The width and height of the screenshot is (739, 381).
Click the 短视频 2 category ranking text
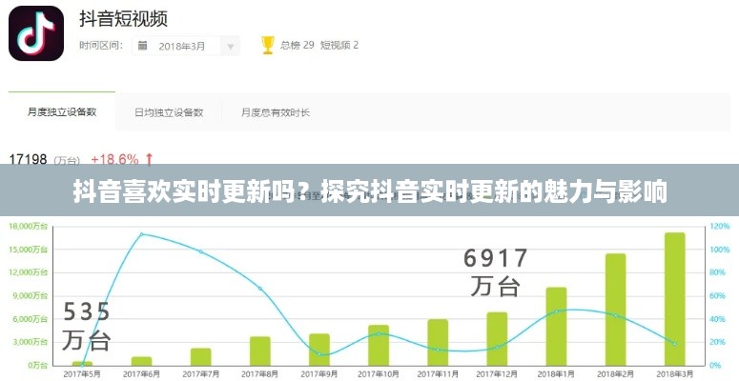coord(339,45)
